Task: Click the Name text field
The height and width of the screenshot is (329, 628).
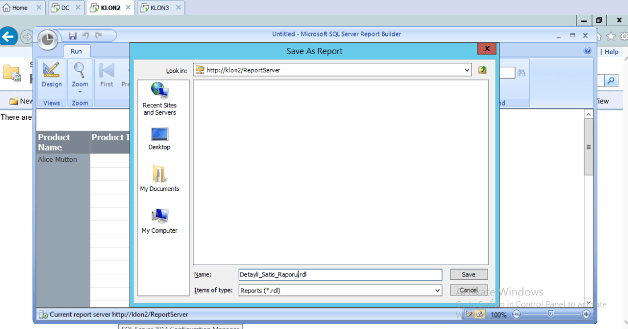Action: click(x=340, y=274)
